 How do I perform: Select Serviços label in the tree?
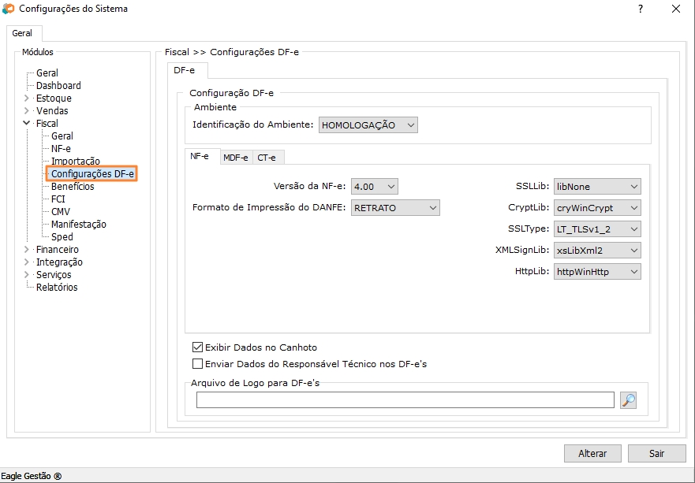[54, 274]
